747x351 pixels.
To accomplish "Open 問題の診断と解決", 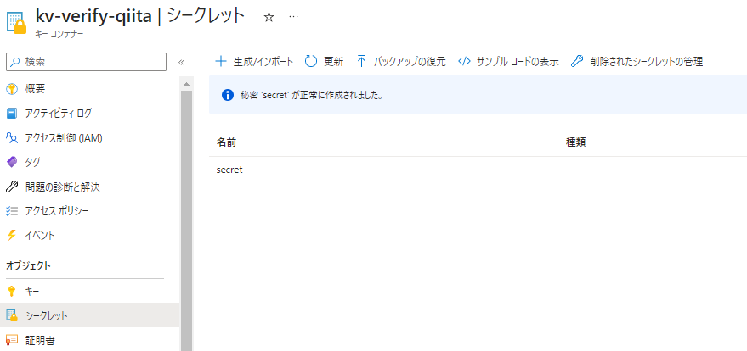I will [x=62, y=187].
